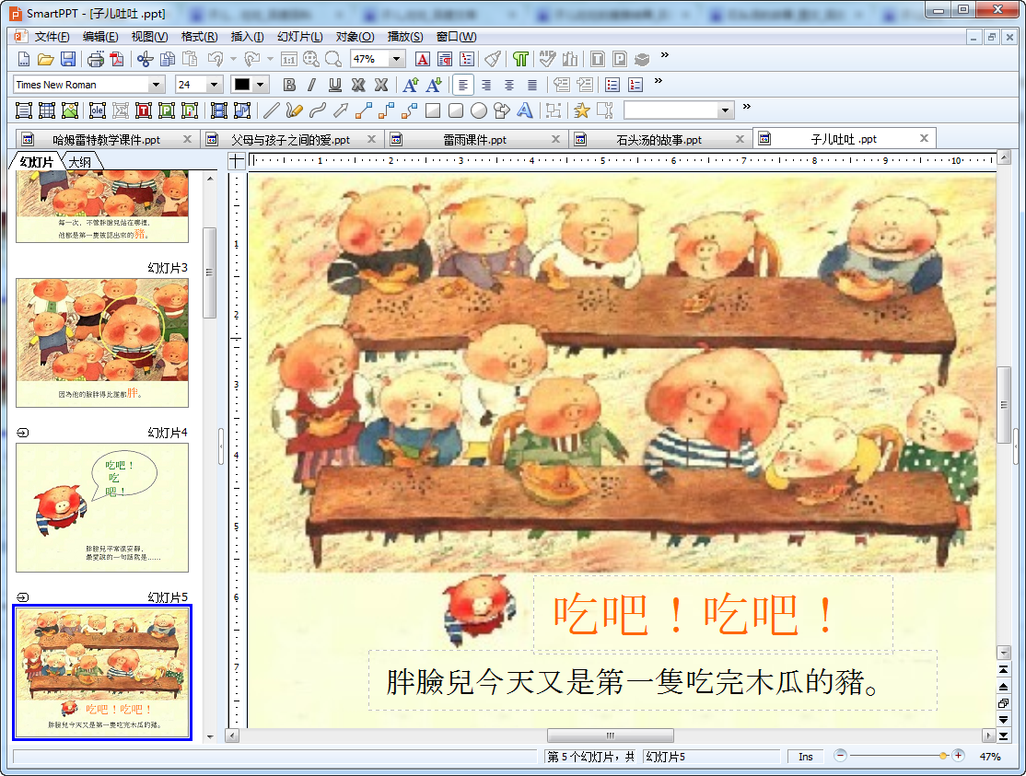The width and height of the screenshot is (1026, 776).
Task: Select the 幻灯片3 thumbnail
Action: click(x=102, y=342)
